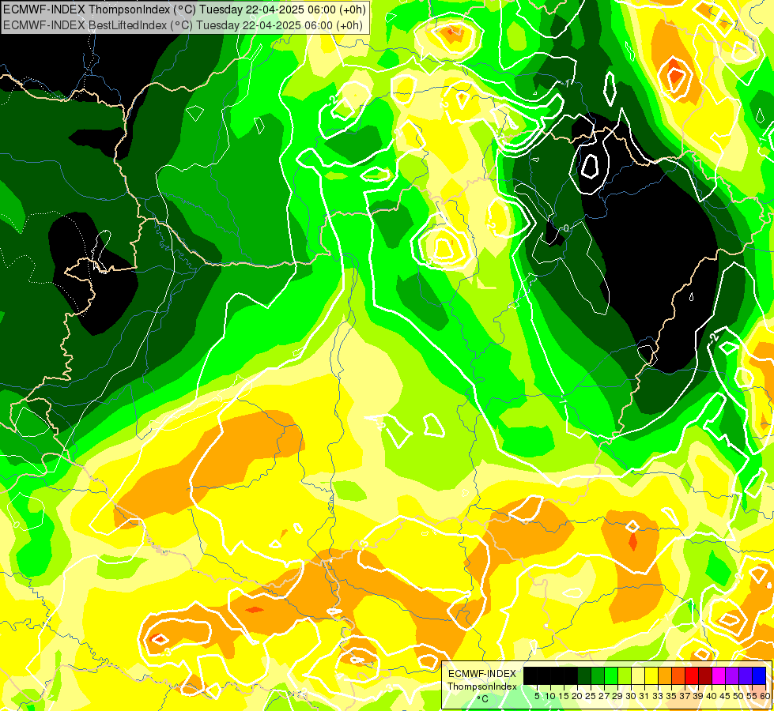Click the legend value 25
Screen dimensions: 774x711
[591, 696]
